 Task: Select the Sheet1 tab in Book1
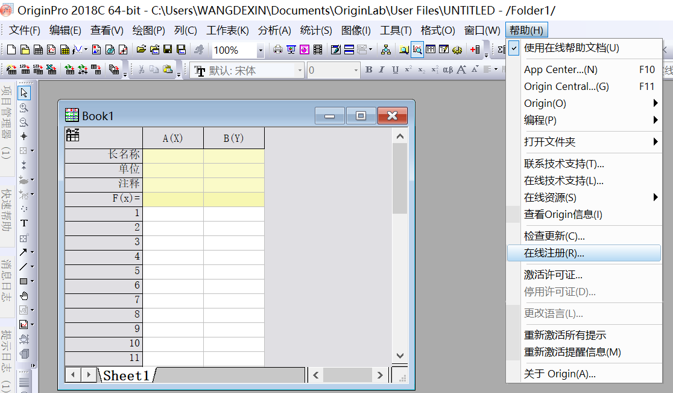point(126,375)
